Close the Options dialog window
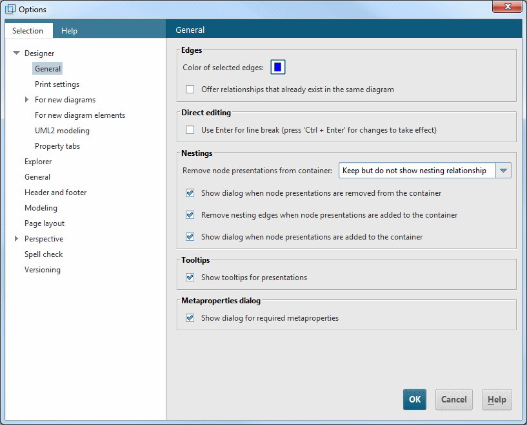527x425 pixels. click(x=508, y=6)
